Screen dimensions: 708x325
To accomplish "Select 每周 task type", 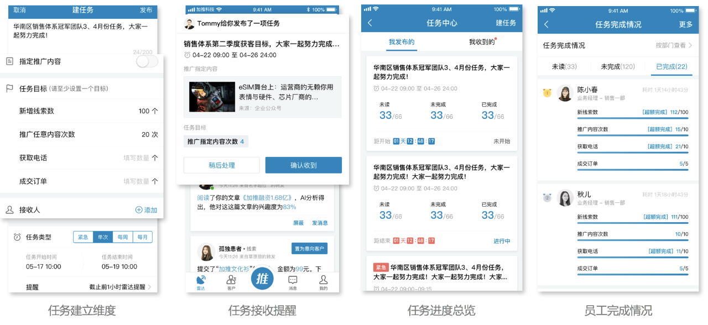I will tap(122, 237).
